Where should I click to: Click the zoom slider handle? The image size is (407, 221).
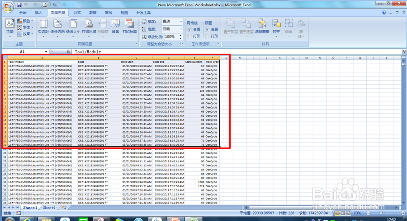[381, 213]
